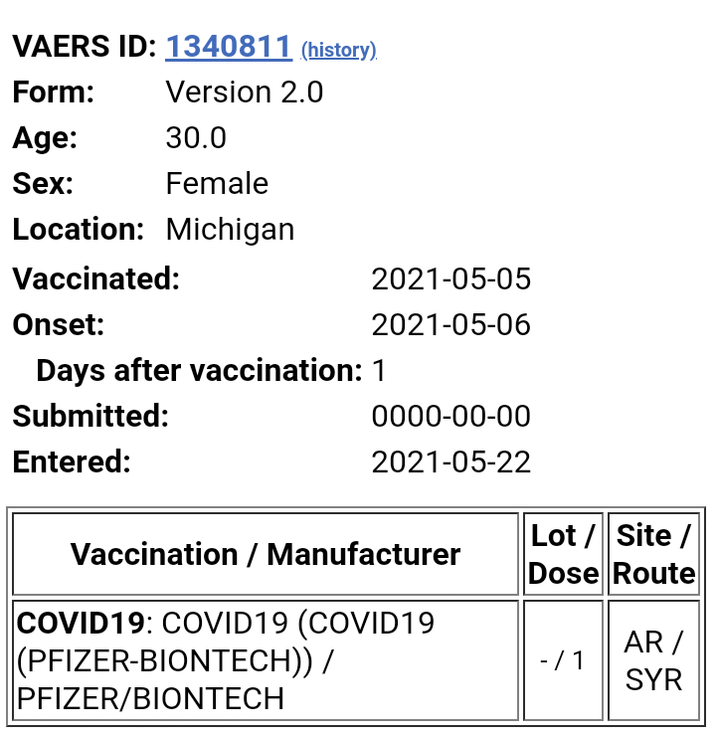Click the Site / Route column header
Screen dimensions: 716x735
653,554
